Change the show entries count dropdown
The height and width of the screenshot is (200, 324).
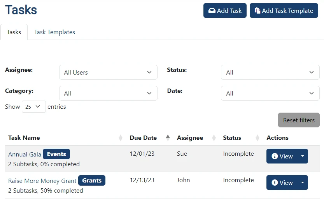click(x=33, y=107)
